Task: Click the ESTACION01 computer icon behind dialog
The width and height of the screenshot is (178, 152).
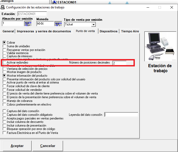Action: tap(54, 2)
